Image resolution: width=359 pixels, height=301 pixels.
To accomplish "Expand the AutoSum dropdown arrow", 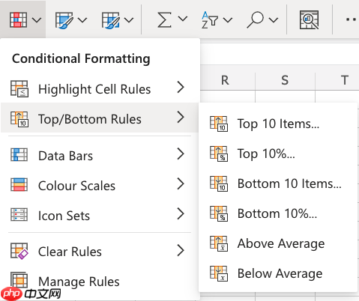I will coord(183,19).
